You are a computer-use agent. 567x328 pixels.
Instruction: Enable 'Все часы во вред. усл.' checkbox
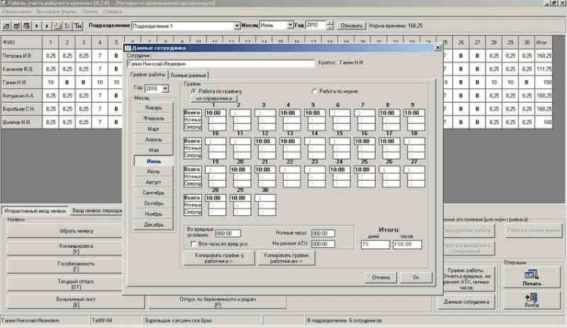(x=194, y=244)
